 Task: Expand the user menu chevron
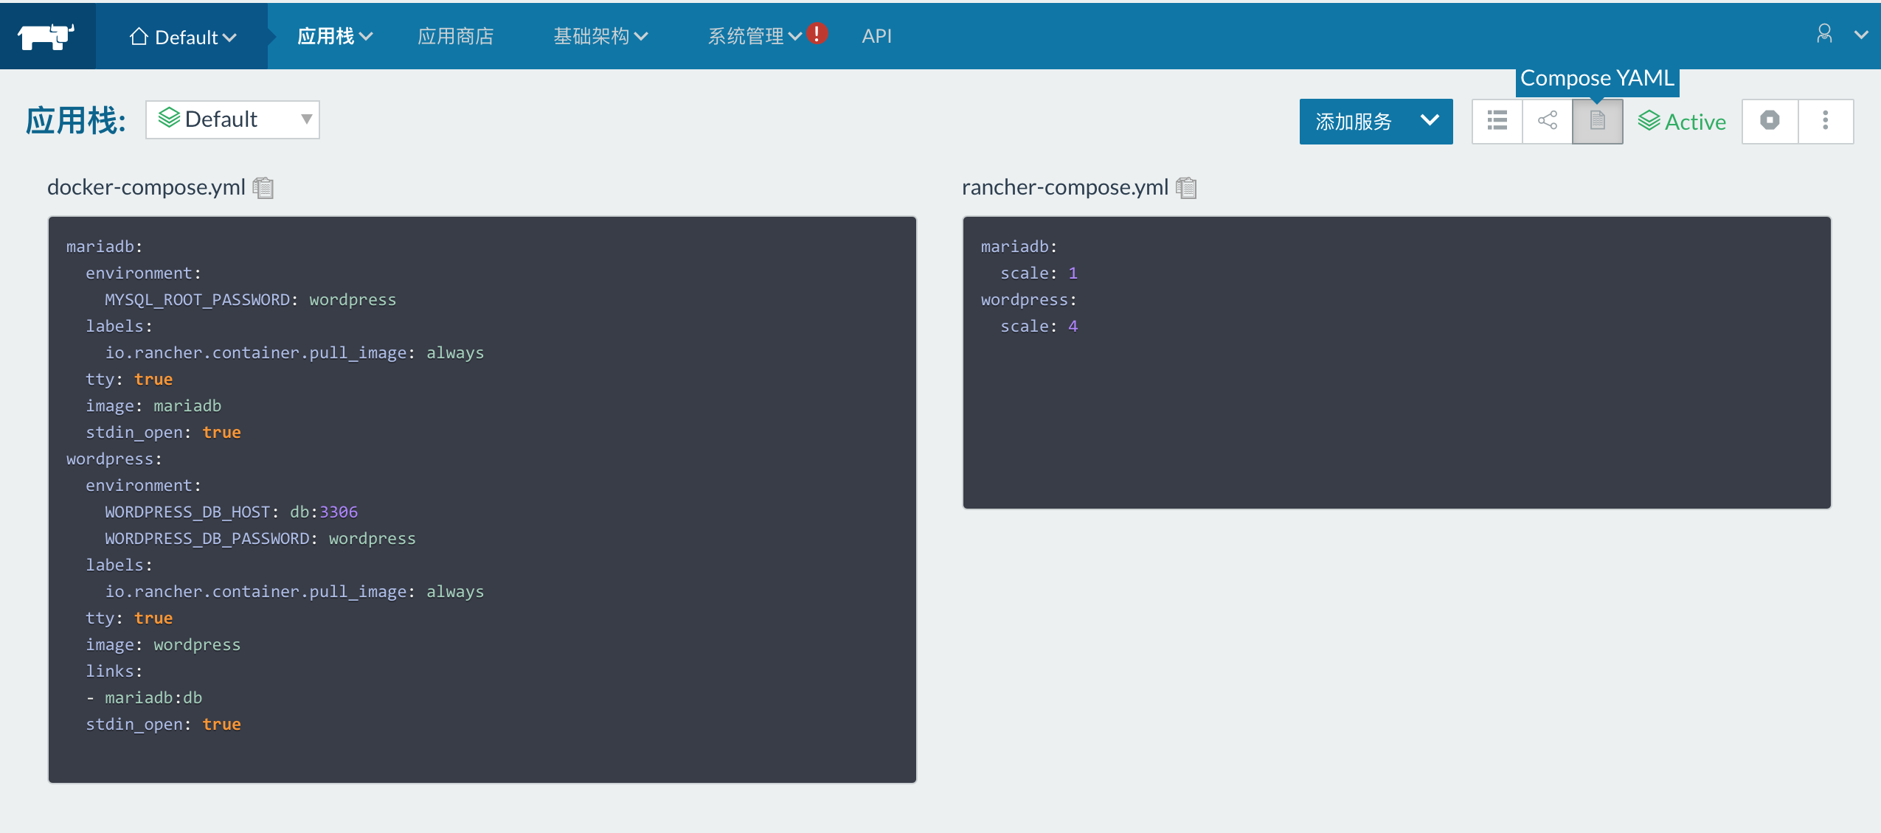1861,35
